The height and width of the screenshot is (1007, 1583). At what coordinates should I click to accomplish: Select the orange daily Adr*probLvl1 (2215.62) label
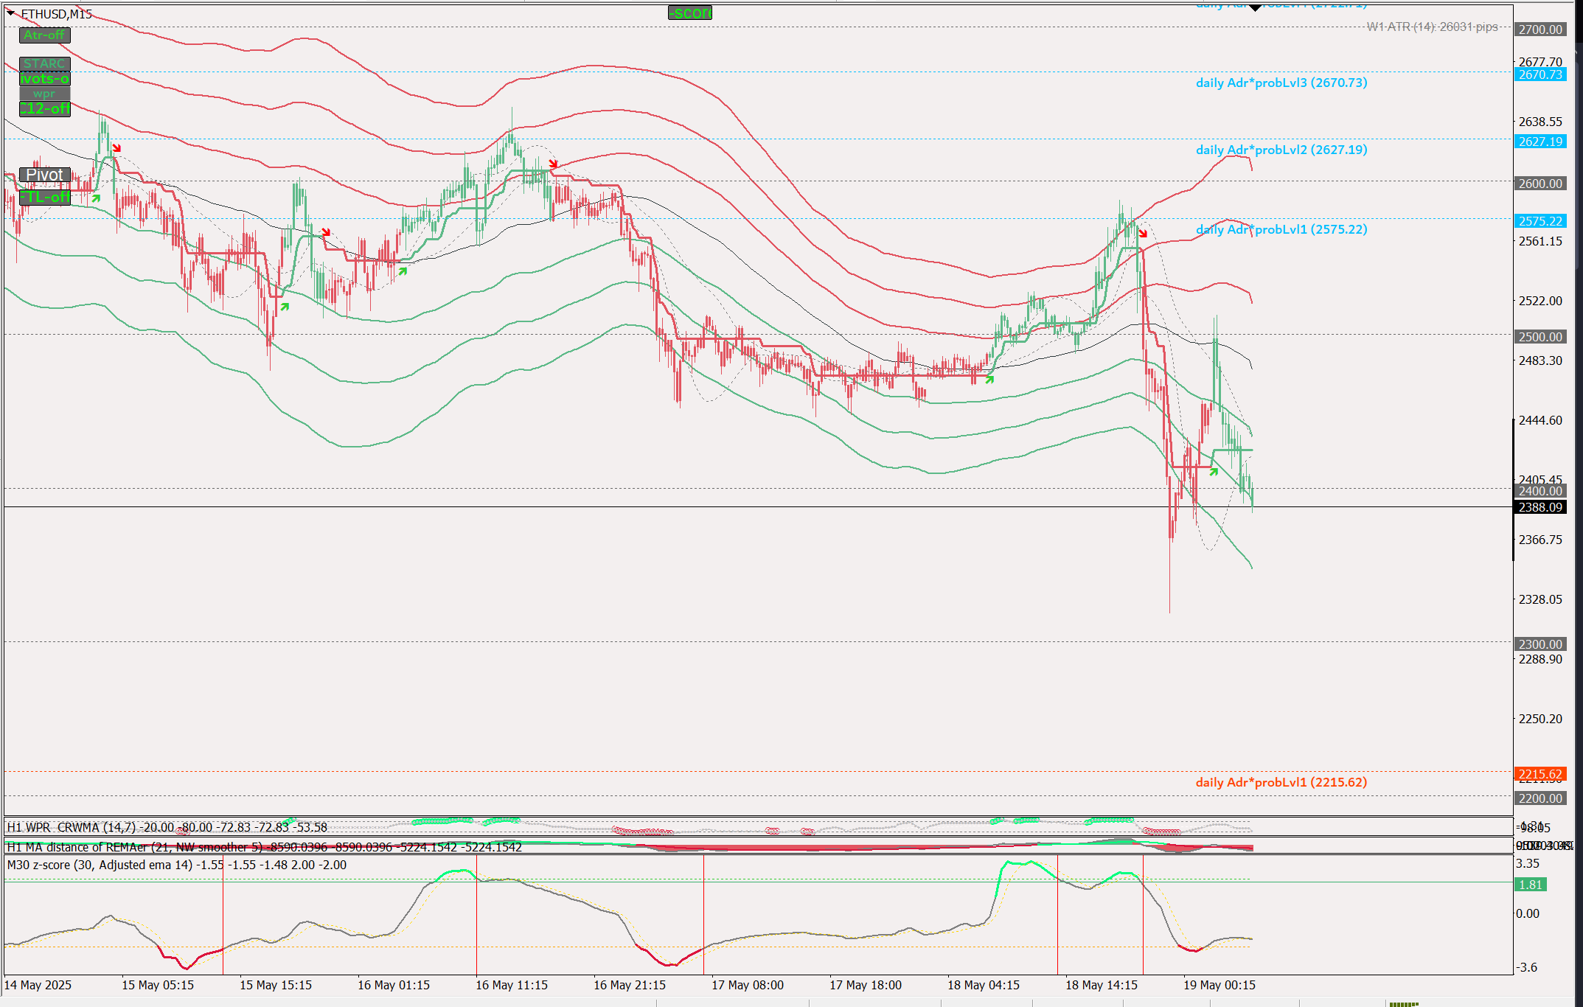click(x=1281, y=782)
